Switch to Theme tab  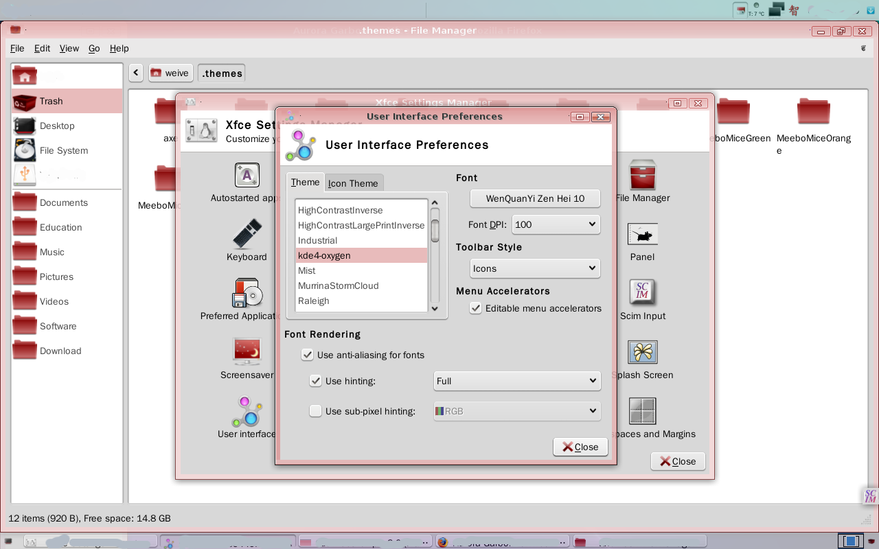(x=305, y=182)
